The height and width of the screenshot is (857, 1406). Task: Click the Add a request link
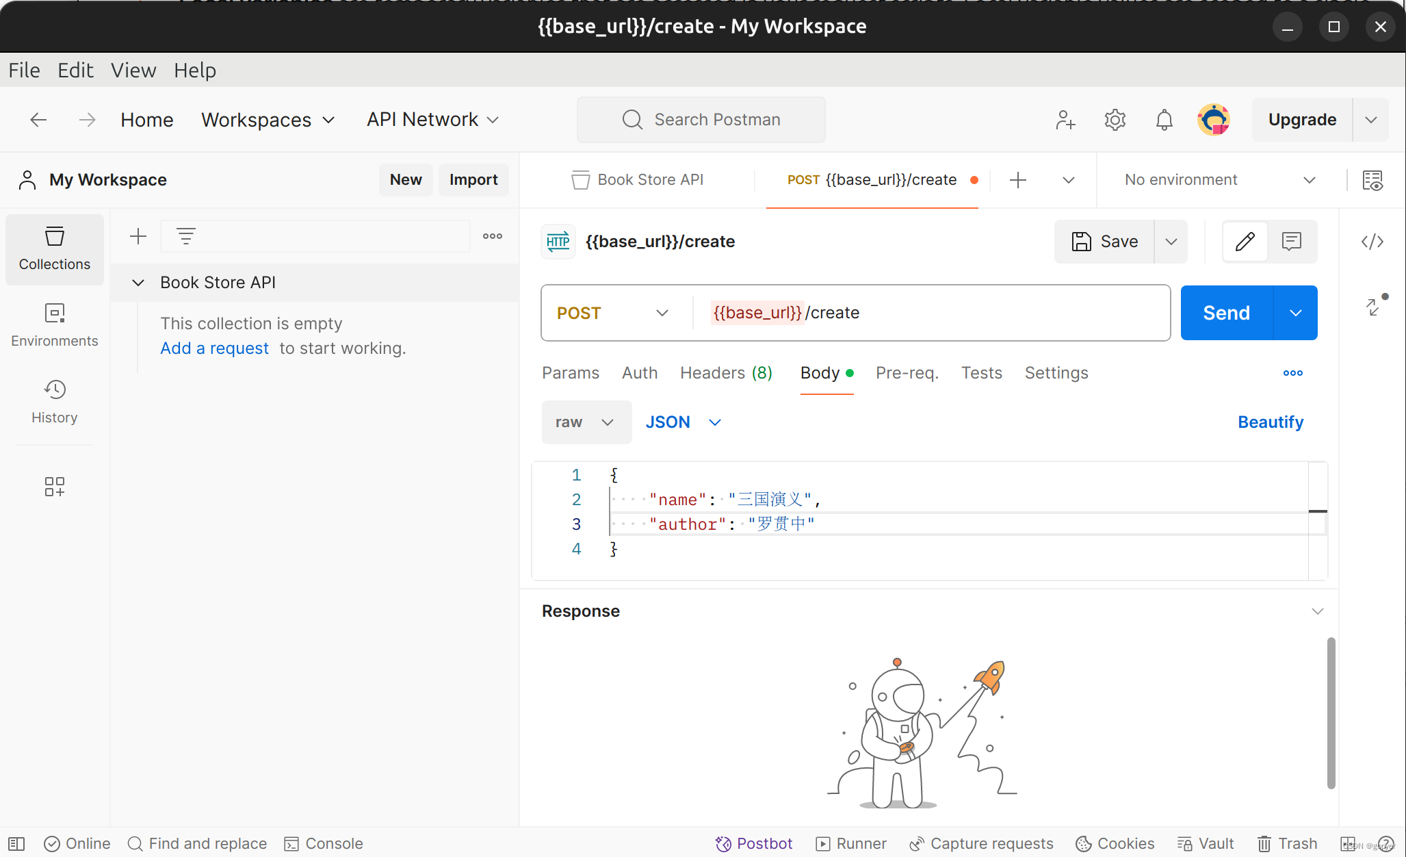[x=214, y=348]
